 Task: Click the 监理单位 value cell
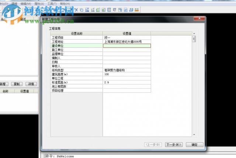pos(127,54)
